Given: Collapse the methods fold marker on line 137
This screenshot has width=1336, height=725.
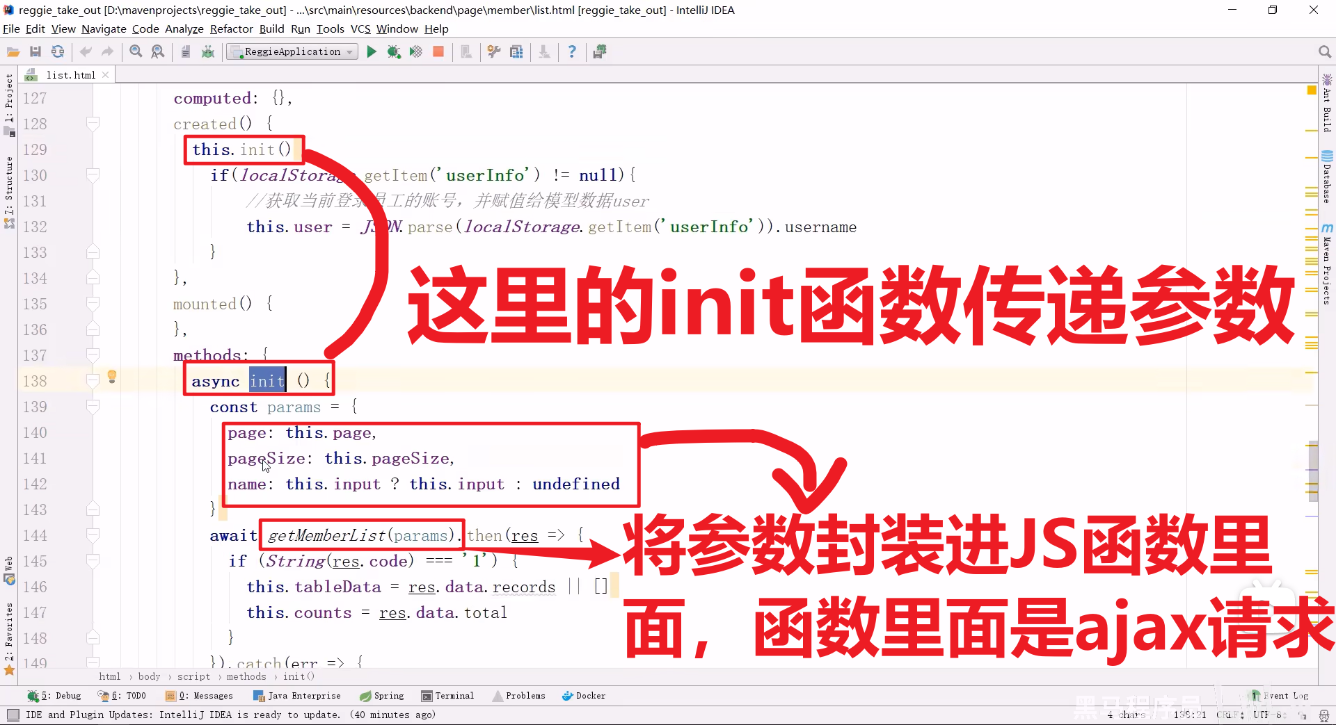Looking at the screenshot, I should (x=93, y=355).
